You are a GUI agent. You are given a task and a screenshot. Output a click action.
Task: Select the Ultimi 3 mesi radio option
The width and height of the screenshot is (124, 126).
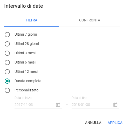coord(7,53)
